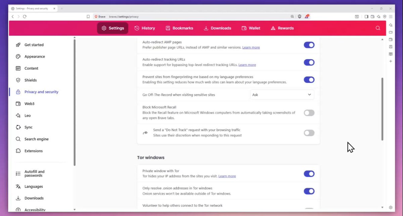This screenshot has height=216, width=403.
Task: Open the Settings tab in top navigation
Action: pos(113,28)
